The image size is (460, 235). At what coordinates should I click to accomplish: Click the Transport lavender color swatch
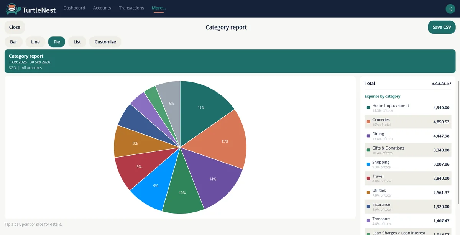click(368, 221)
